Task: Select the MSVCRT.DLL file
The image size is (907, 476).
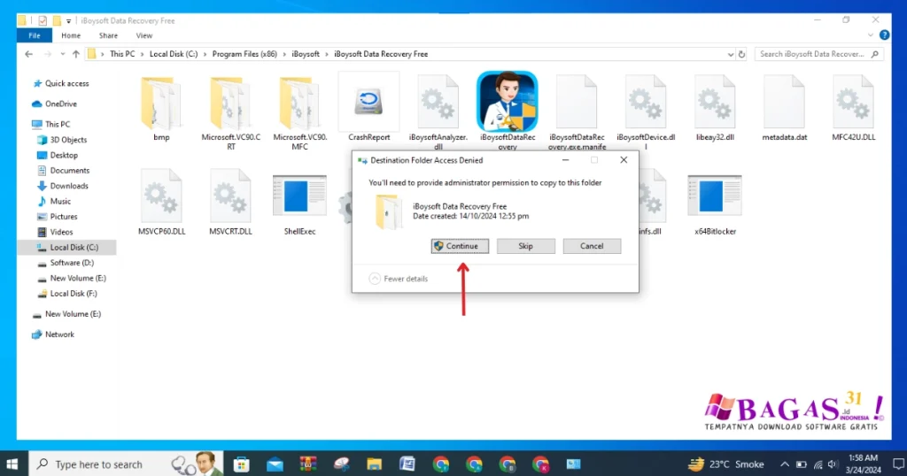Action: [x=230, y=196]
